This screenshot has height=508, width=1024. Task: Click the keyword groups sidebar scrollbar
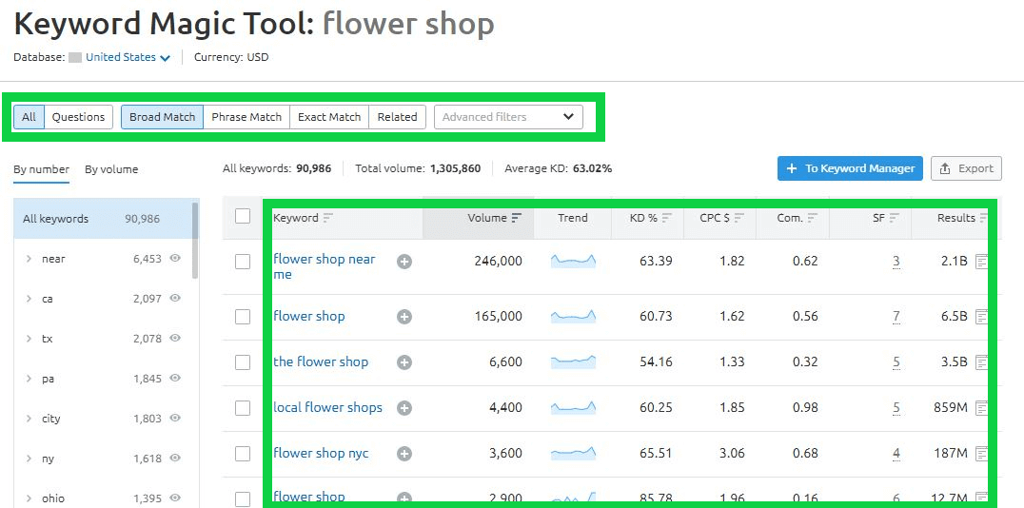(x=194, y=241)
